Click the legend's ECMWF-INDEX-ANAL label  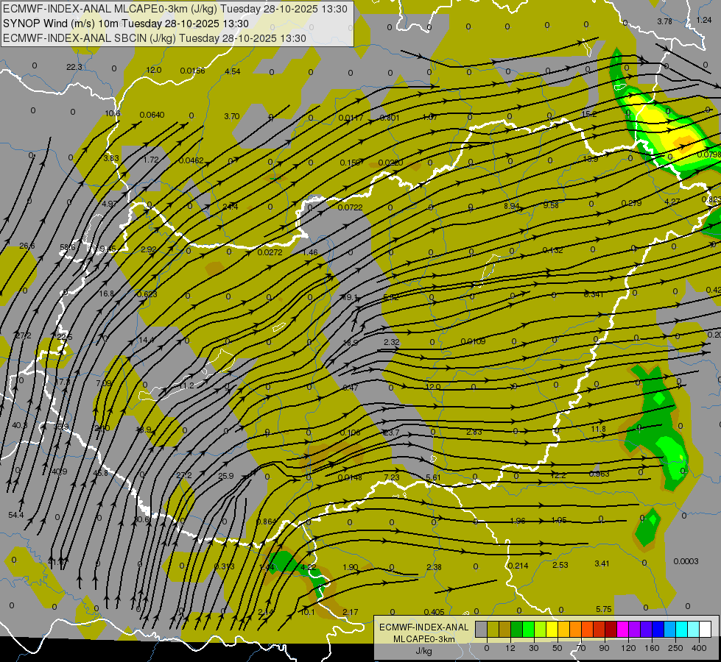tap(423, 627)
